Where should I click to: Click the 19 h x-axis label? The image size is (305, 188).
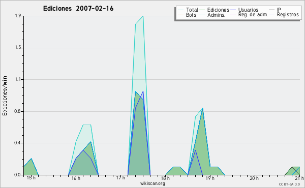coord(210,178)
